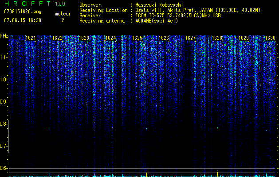Click the 1.0 kHz axis label
Screen dimensions: 279x177
pos(4,80)
